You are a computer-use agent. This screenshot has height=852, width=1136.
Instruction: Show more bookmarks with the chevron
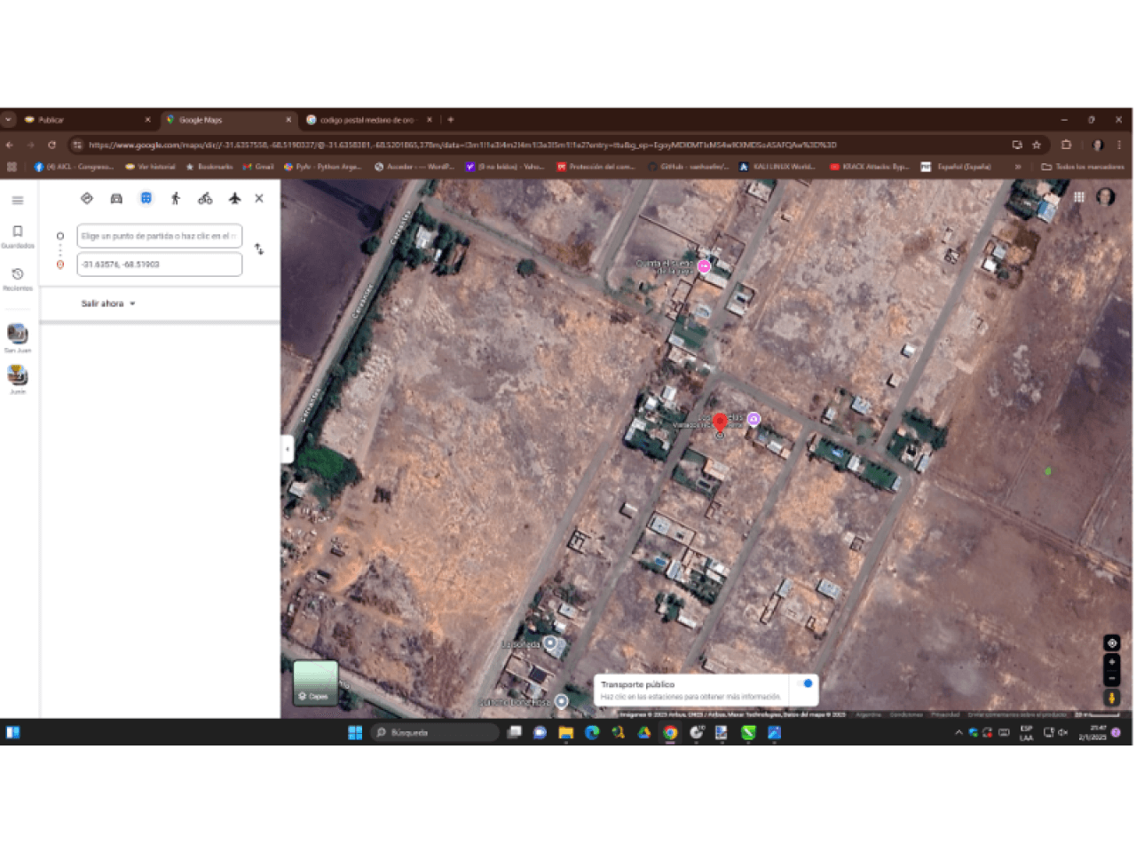(1018, 167)
